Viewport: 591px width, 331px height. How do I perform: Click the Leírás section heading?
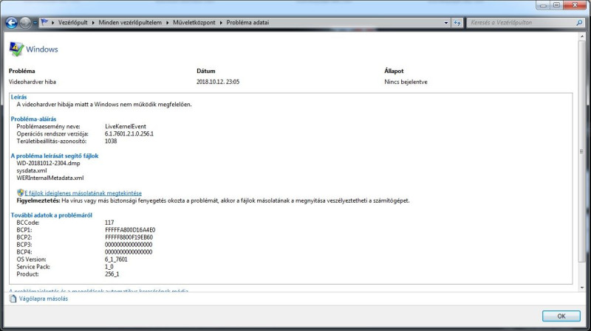coord(19,97)
